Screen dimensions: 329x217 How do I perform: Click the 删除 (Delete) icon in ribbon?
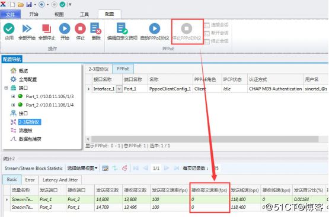coord(96,32)
